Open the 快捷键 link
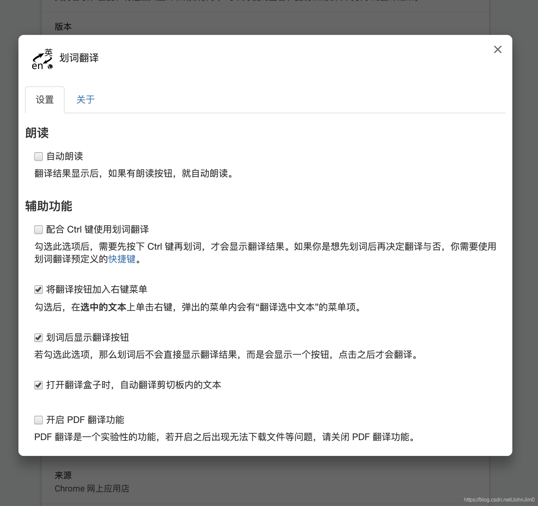 pyautogui.click(x=122, y=259)
